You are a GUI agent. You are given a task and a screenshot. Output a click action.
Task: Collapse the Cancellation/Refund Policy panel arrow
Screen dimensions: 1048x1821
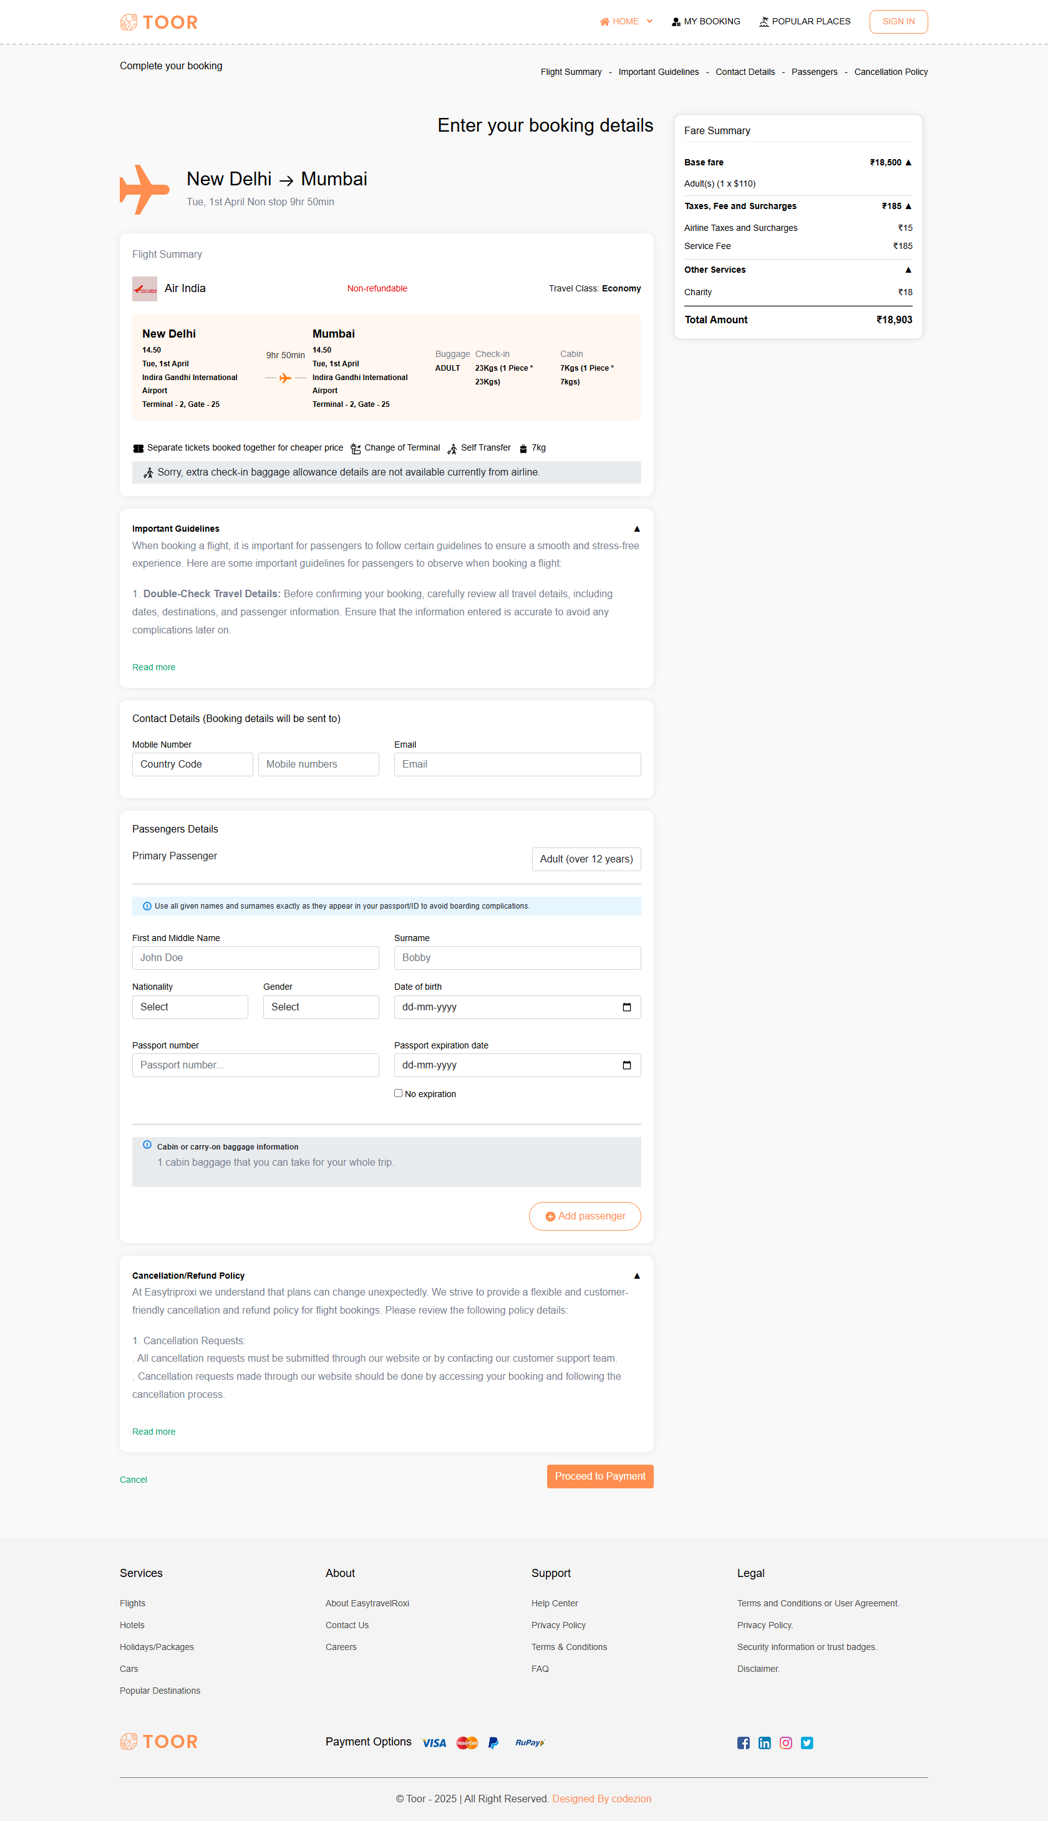point(637,1276)
